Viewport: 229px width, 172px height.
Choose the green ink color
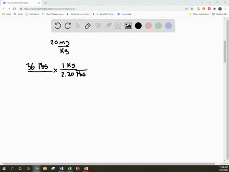[158, 26]
